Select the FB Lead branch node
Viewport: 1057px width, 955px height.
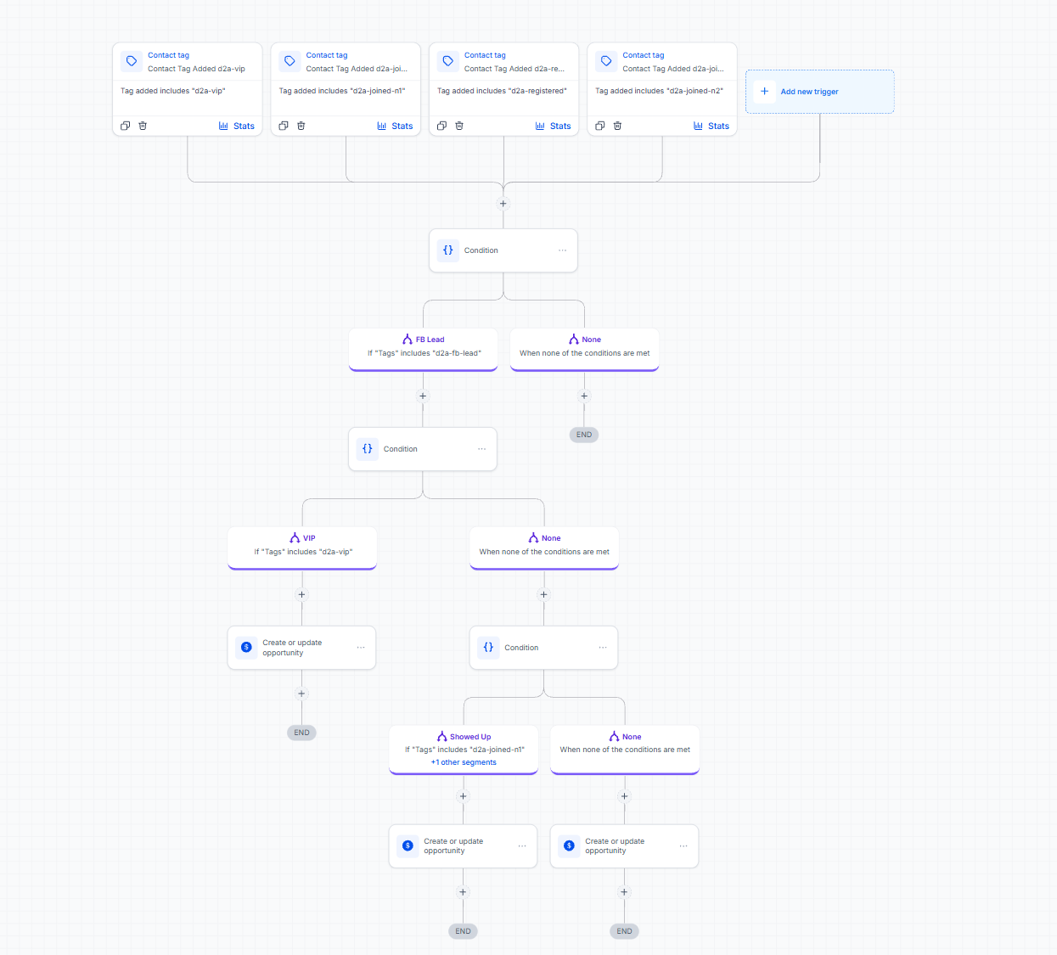[x=424, y=349]
